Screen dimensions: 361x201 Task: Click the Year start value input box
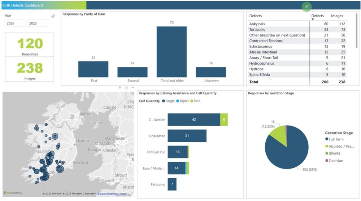tap(15, 23)
